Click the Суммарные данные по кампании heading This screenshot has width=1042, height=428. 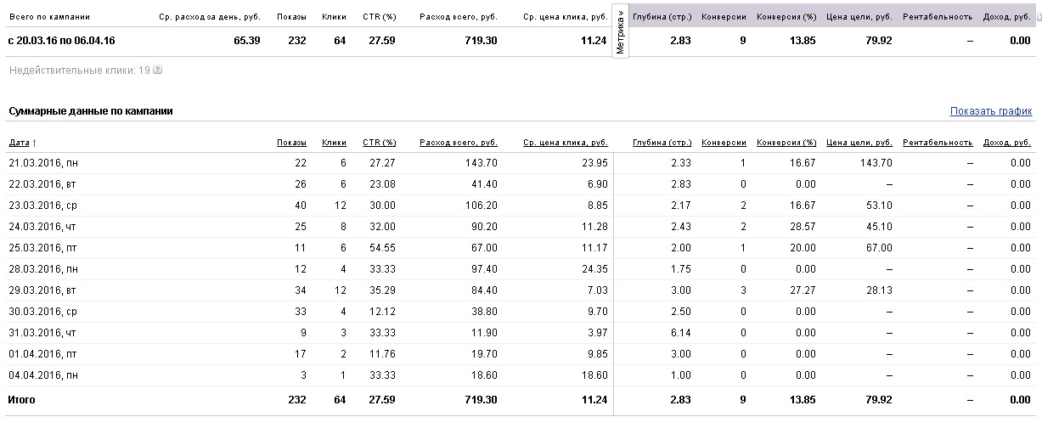[x=91, y=111]
